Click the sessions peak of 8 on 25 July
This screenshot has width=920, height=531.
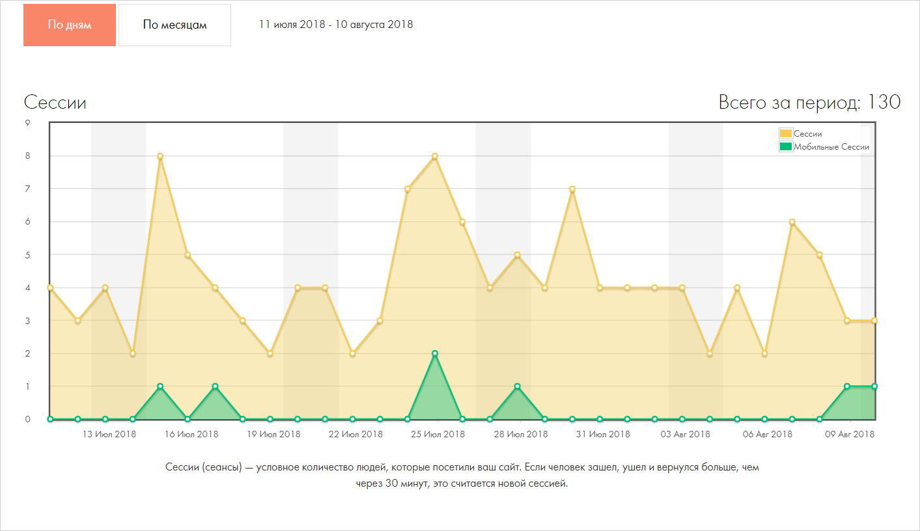tap(435, 156)
